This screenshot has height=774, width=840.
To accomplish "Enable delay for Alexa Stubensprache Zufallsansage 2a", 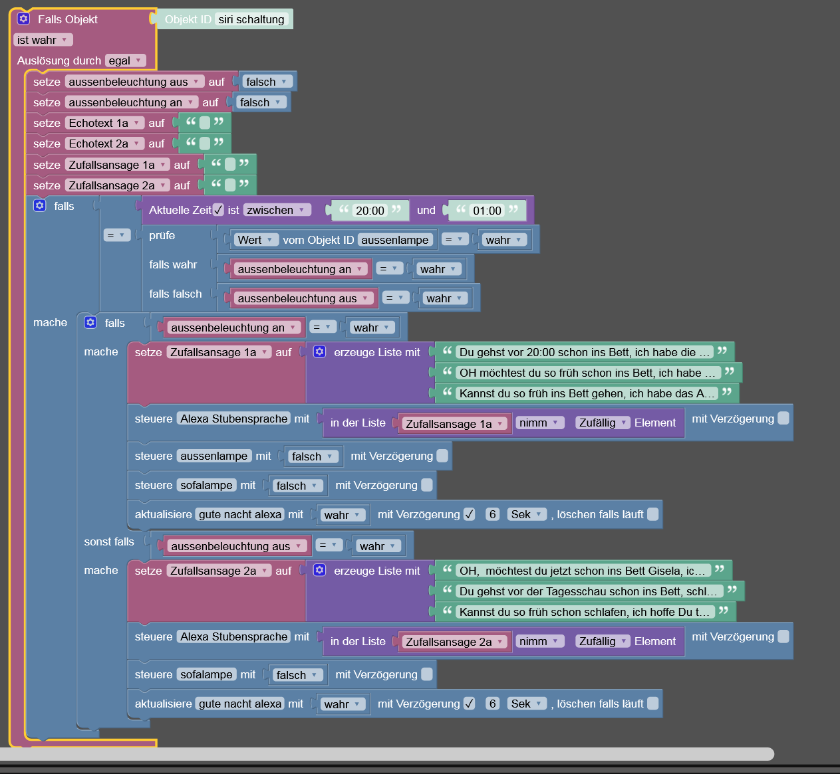I will pyautogui.click(x=783, y=636).
